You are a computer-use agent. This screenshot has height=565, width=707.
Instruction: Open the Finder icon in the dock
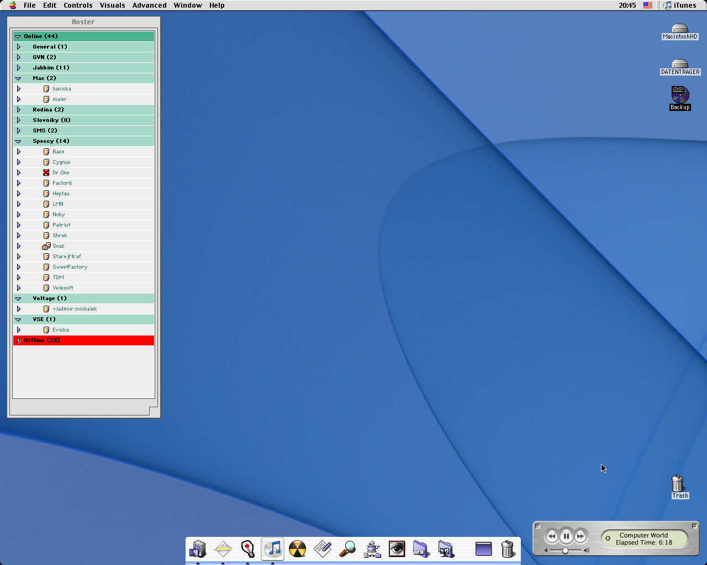point(198,549)
